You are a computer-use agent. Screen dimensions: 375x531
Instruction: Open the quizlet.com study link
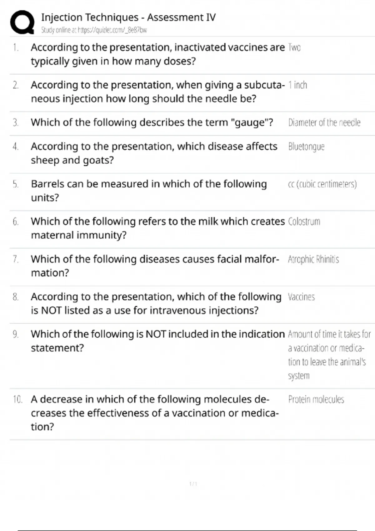click(94, 30)
